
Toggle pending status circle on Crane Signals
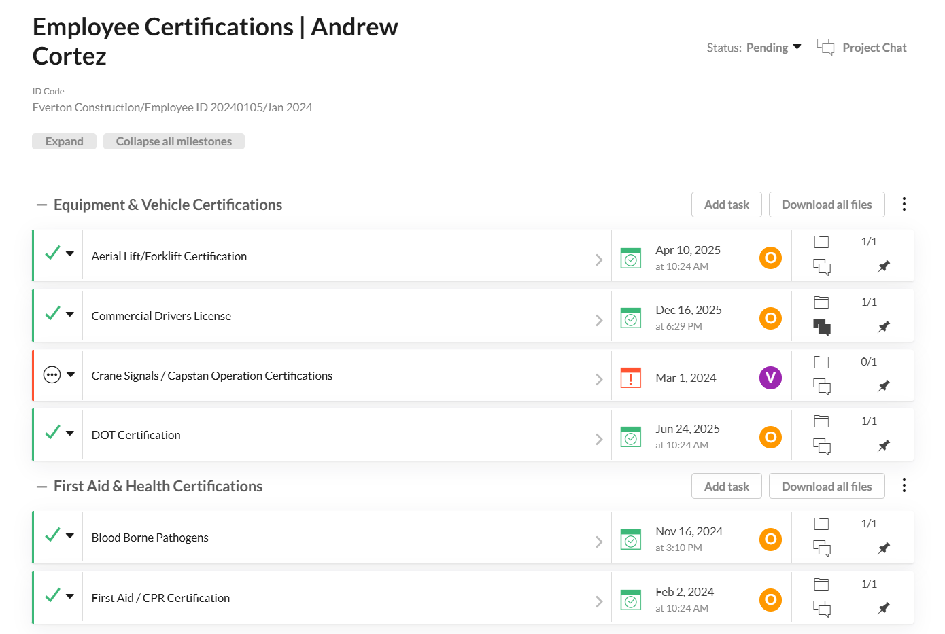[52, 374]
